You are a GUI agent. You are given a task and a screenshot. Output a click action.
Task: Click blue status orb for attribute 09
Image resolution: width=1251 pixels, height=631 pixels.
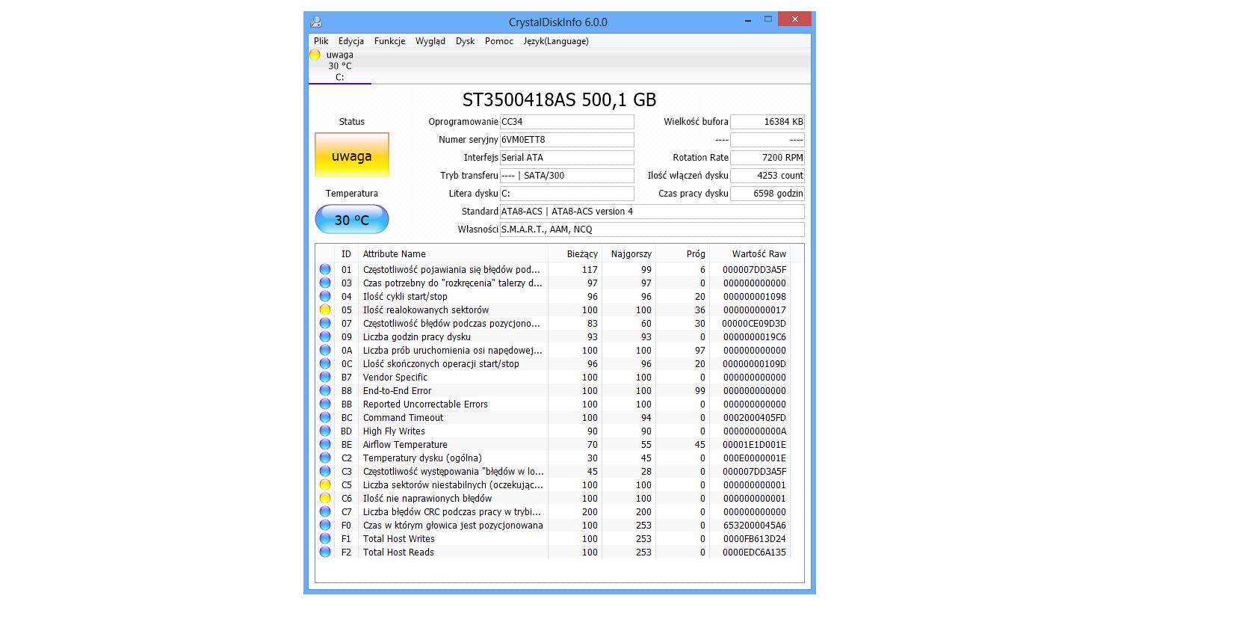pos(325,336)
